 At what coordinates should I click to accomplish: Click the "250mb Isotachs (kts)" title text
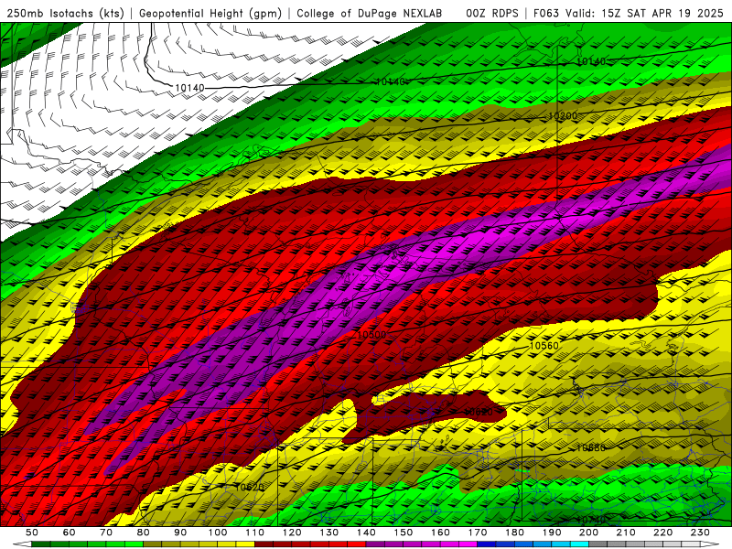[x=65, y=13]
